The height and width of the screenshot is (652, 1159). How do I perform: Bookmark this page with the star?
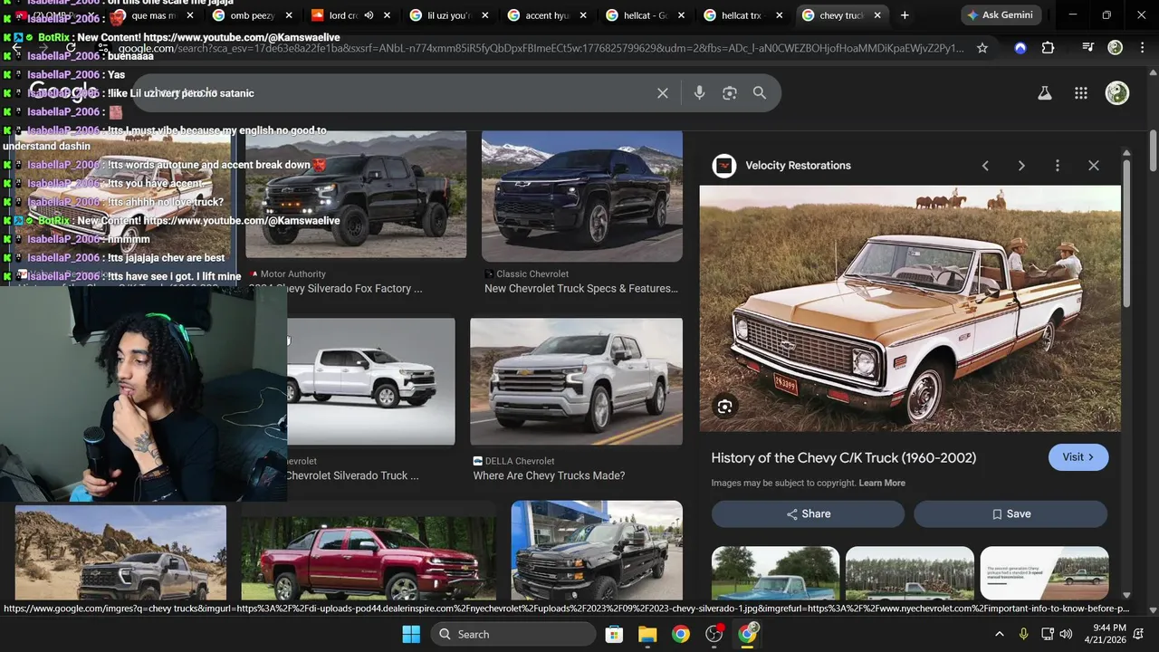[x=982, y=48]
